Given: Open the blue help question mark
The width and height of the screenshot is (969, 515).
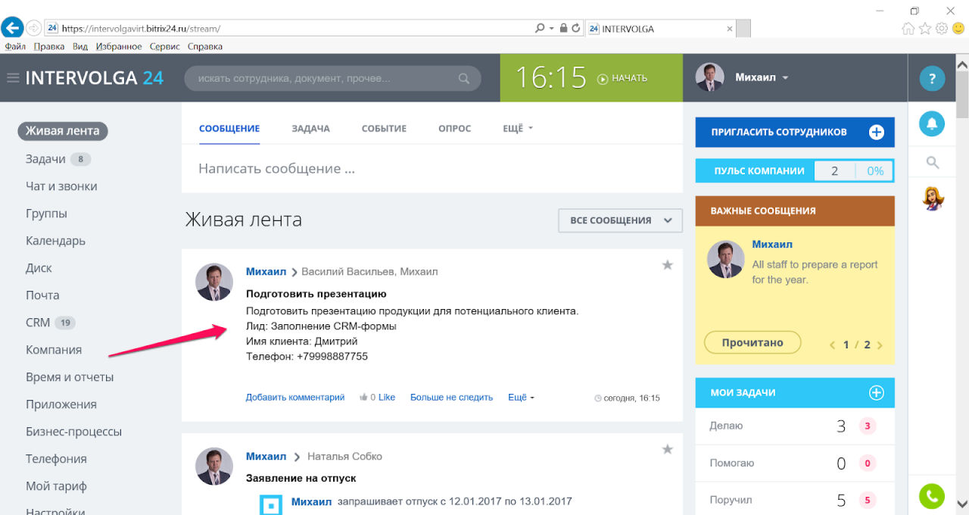Looking at the screenshot, I should pyautogui.click(x=932, y=78).
